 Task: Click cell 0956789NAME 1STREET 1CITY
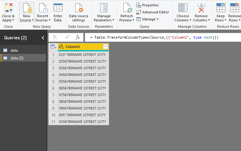point(83,108)
